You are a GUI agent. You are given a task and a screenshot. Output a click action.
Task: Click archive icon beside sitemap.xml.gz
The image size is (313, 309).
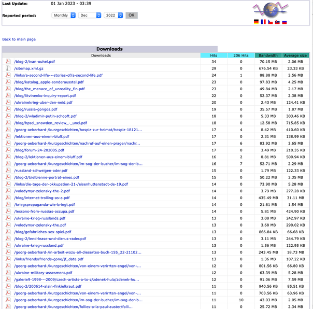pyautogui.click(x=8, y=68)
